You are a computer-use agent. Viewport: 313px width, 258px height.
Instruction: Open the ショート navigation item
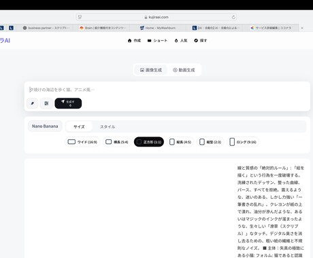tap(157, 41)
